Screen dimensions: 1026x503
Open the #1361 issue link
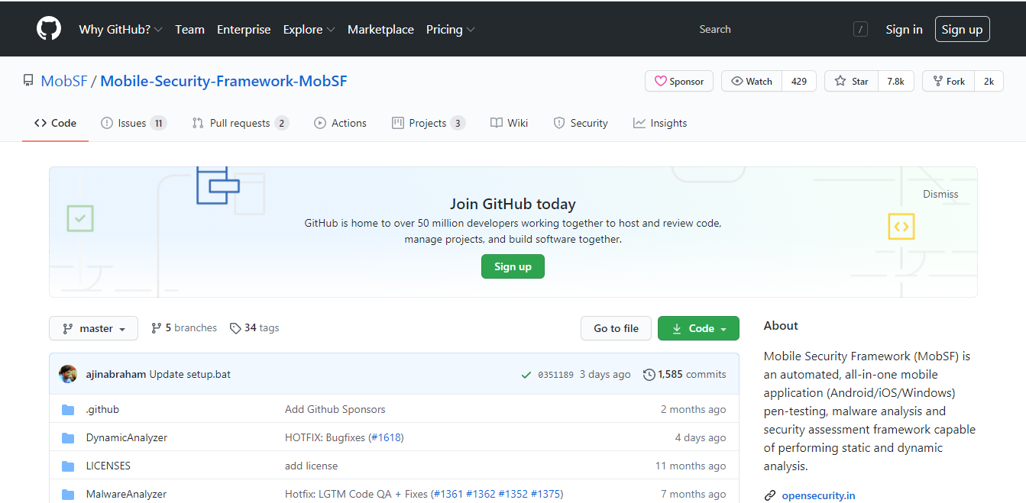point(449,494)
